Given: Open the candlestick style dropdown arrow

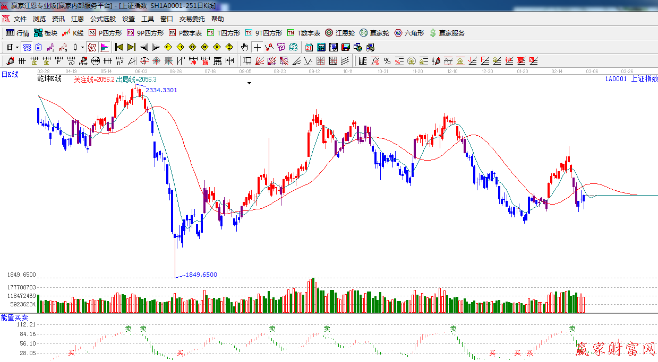Looking at the screenshot, I should pos(82,47).
